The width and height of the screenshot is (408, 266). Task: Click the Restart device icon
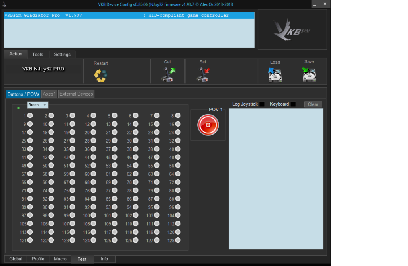100,75
